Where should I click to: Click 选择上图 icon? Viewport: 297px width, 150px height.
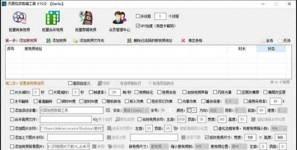coord(109,138)
